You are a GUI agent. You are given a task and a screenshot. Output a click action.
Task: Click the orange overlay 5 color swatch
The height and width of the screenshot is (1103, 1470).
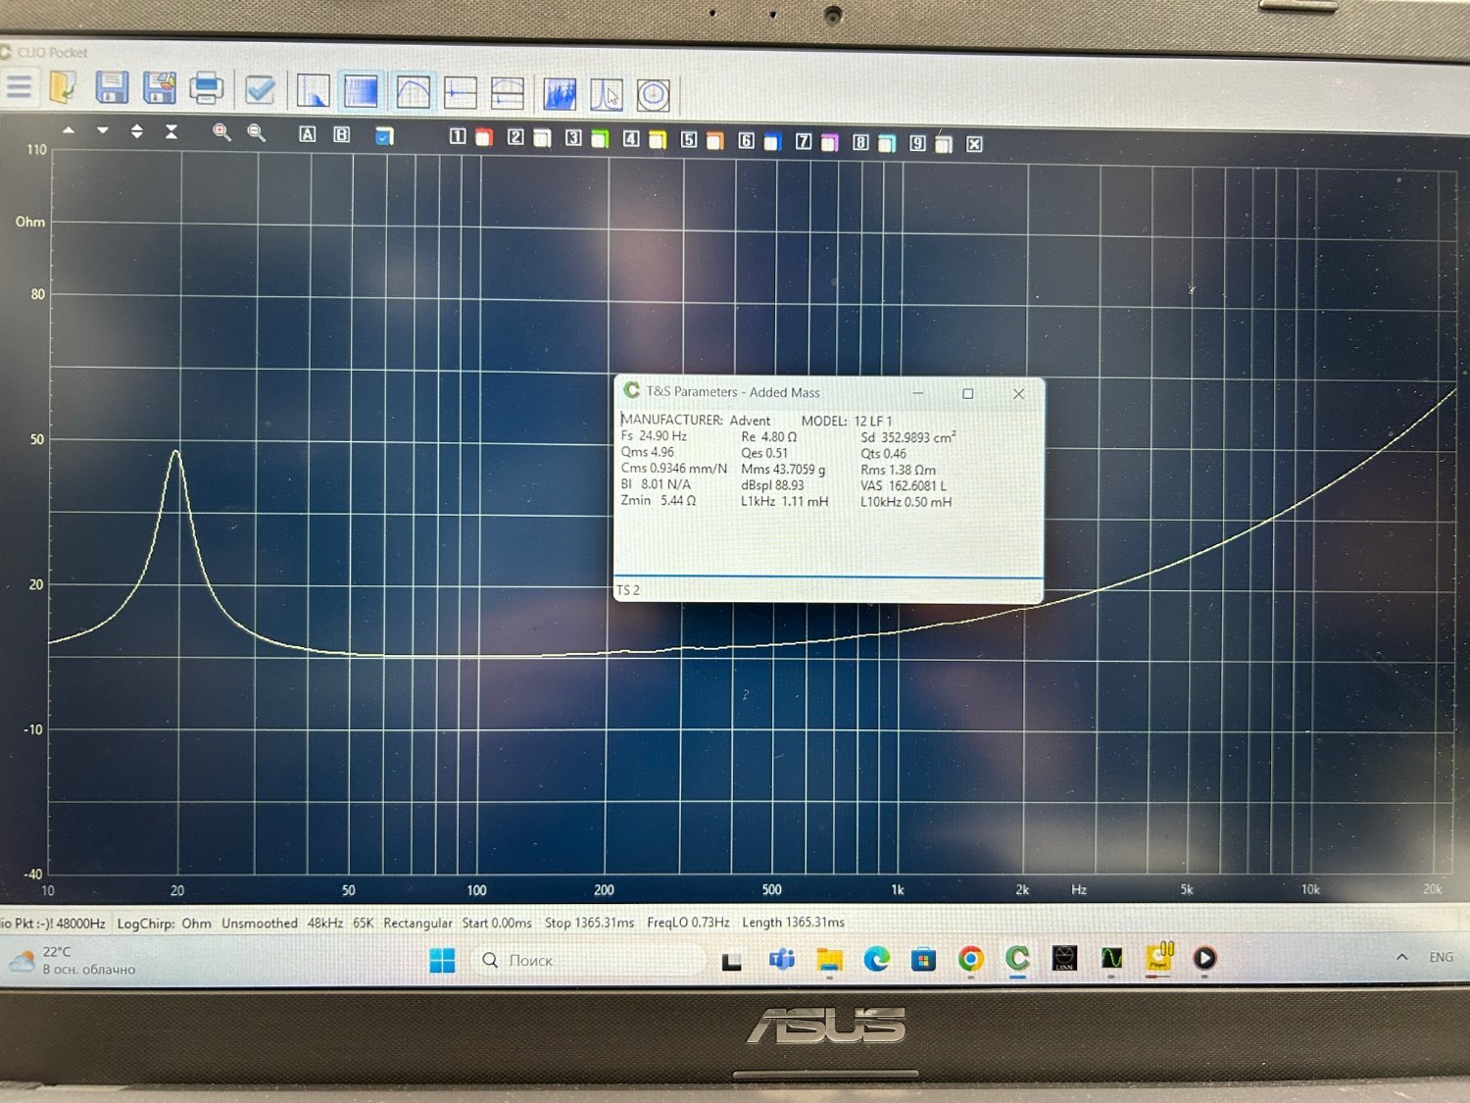click(715, 142)
